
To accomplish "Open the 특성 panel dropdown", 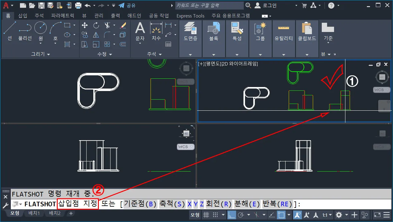I will (237, 54).
